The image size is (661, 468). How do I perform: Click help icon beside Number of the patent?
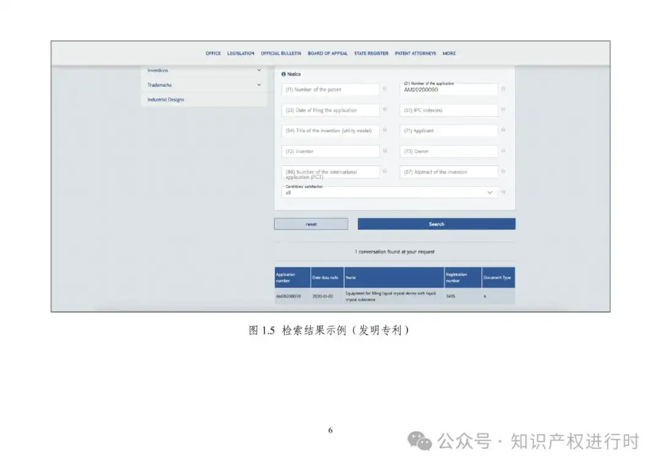click(385, 89)
